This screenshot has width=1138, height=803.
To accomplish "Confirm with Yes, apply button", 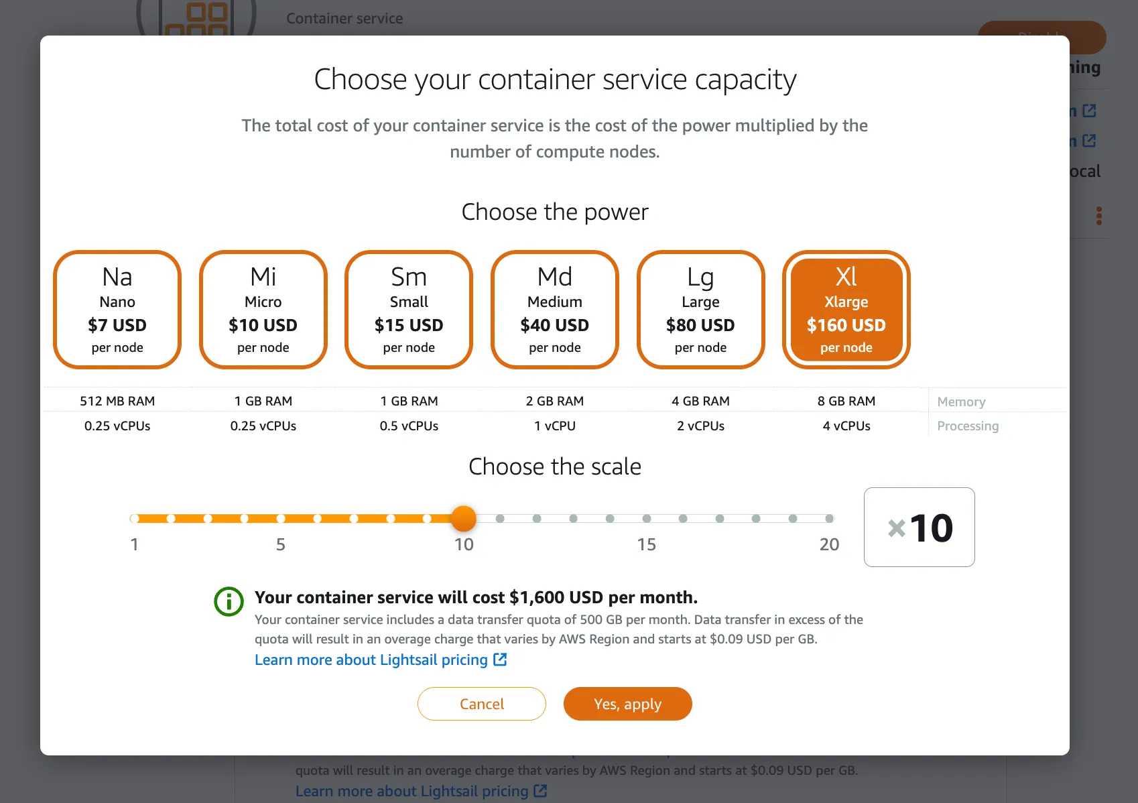I will pyautogui.click(x=627, y=704).
